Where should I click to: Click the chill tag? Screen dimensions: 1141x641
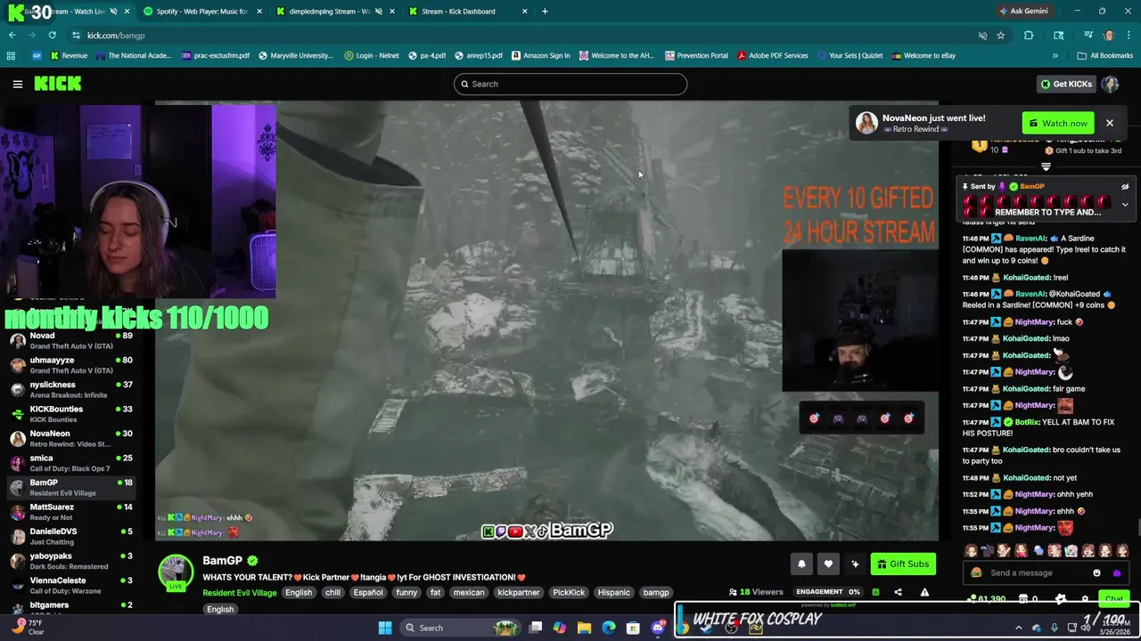[332, 593]
